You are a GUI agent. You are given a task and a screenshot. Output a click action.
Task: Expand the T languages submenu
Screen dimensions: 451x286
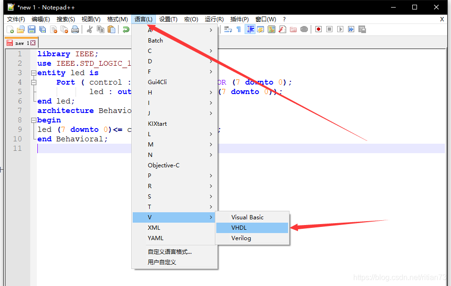[x=175, y=207]
